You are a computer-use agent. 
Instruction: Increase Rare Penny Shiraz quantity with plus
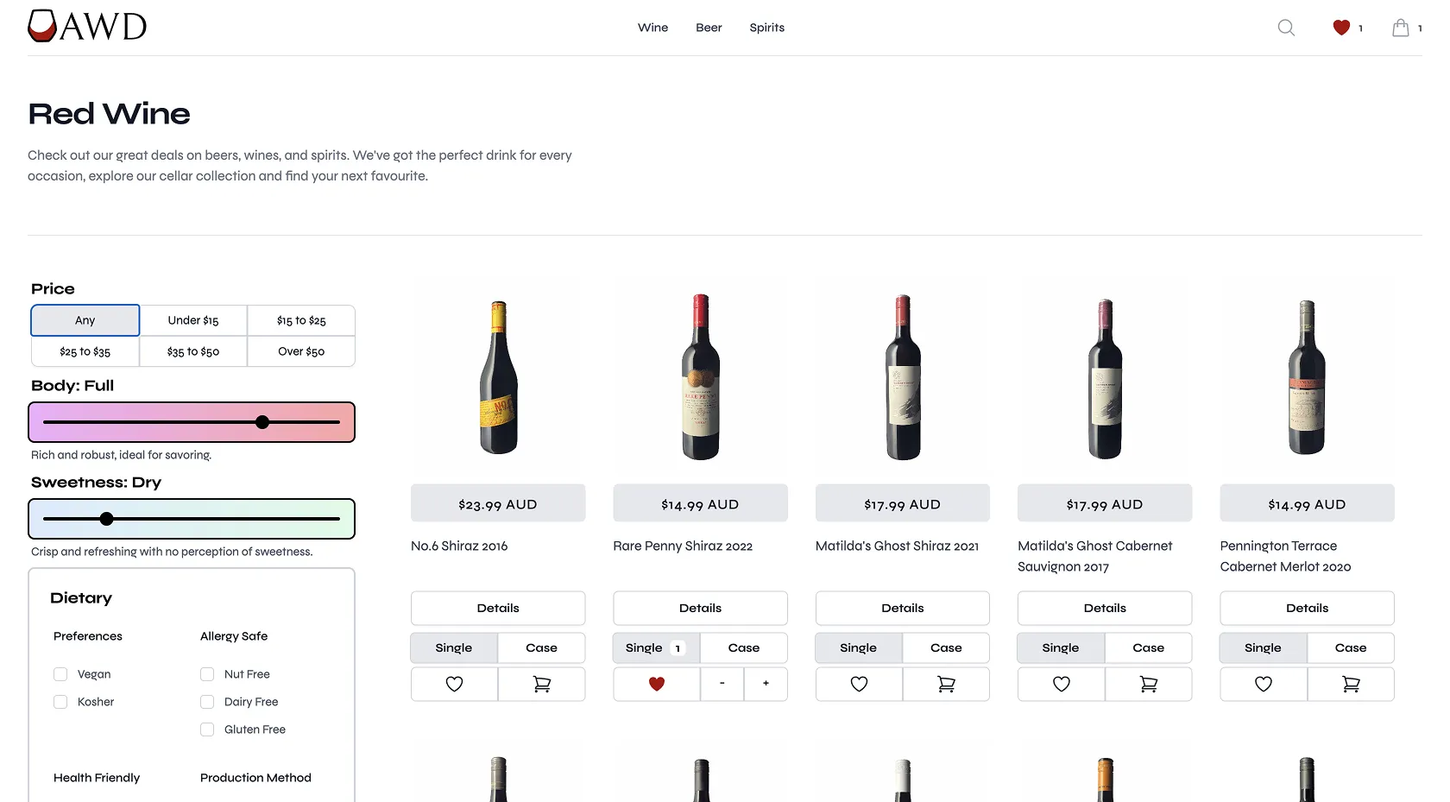pos(766,684)
